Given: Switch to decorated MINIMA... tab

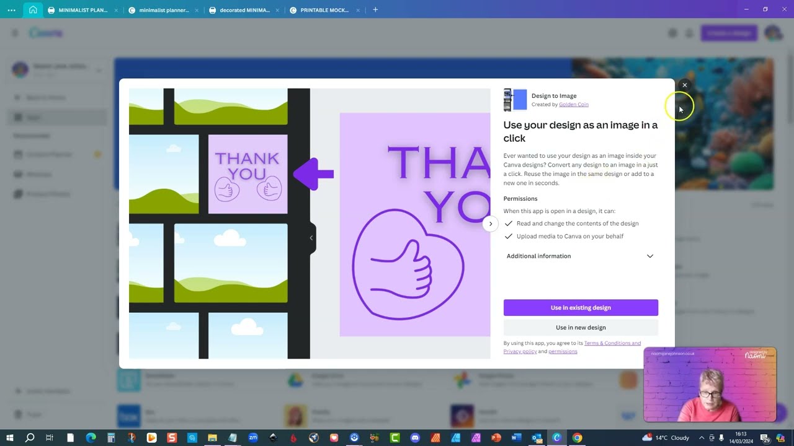Looking at the screenshot, I should coord(244,10).
